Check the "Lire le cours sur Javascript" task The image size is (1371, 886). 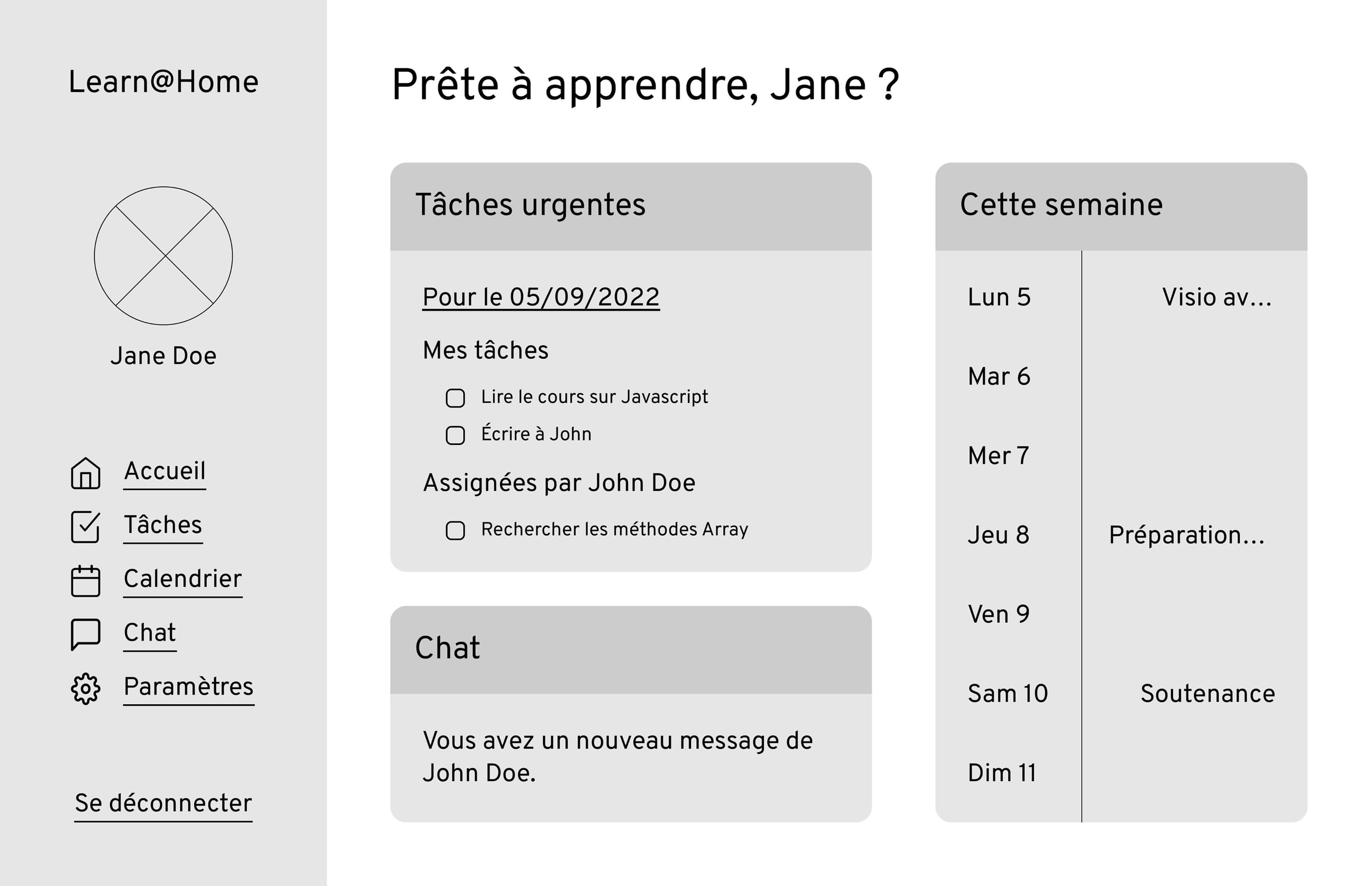pyautogui.click(x=455, y=398)
